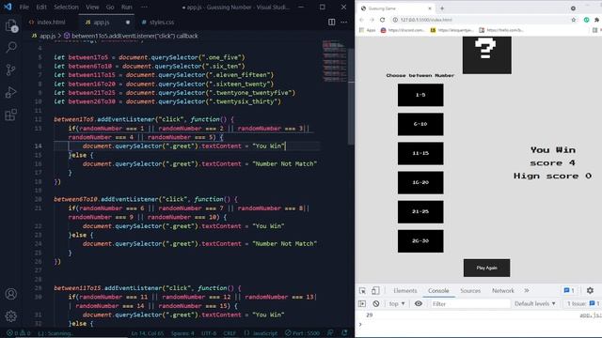Choose the 21-25 number range button

pyautogui.click(x=420, y=211)
